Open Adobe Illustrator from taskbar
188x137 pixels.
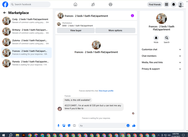tap(24, 135)
